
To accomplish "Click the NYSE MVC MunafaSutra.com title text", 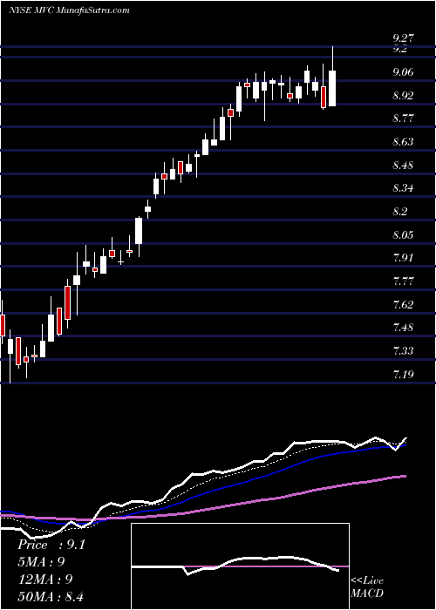I will click(x=69, y=10).
